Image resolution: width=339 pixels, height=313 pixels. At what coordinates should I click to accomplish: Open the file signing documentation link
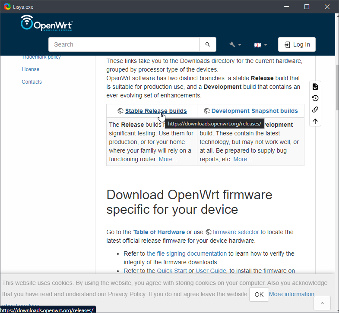tap(187, 254)
